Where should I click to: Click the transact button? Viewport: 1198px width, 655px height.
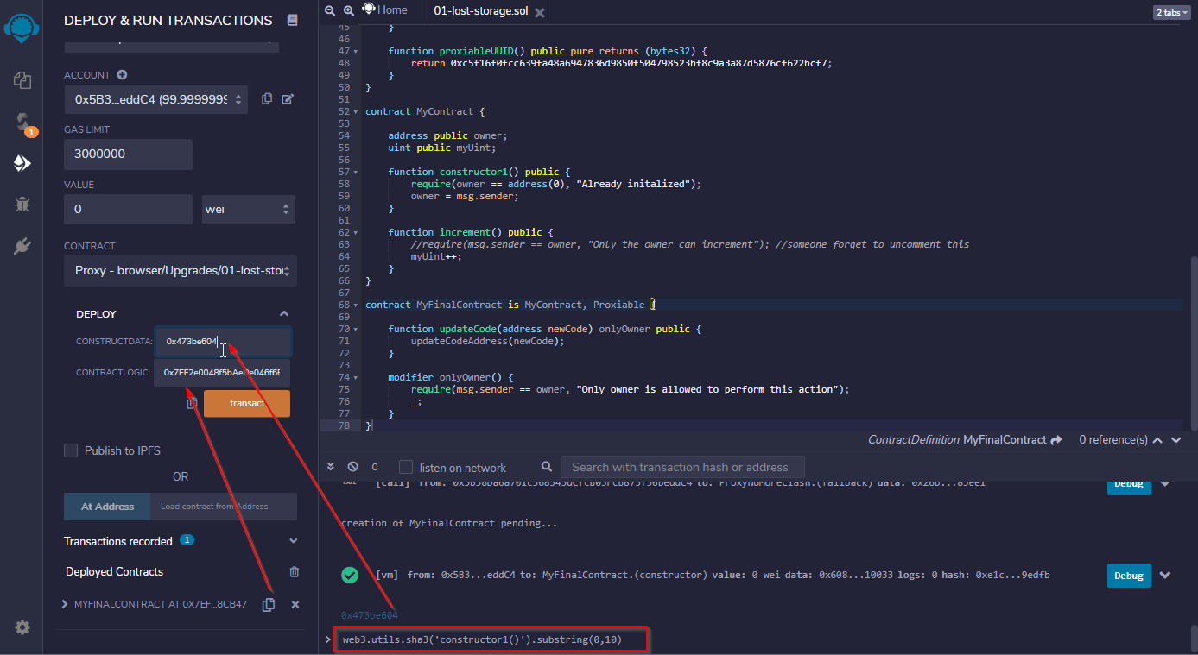[247, 403]
